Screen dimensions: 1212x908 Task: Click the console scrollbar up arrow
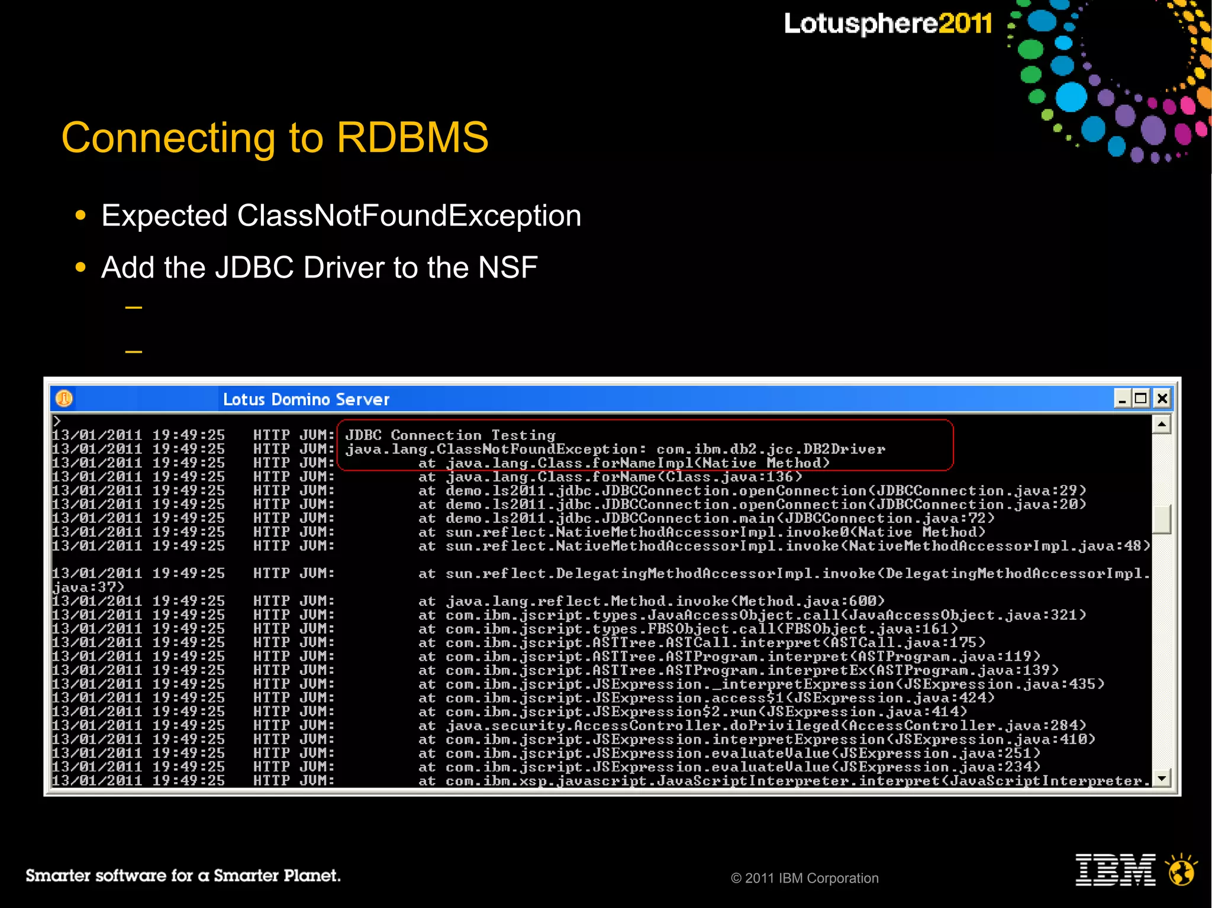(x=1162, y=424)
